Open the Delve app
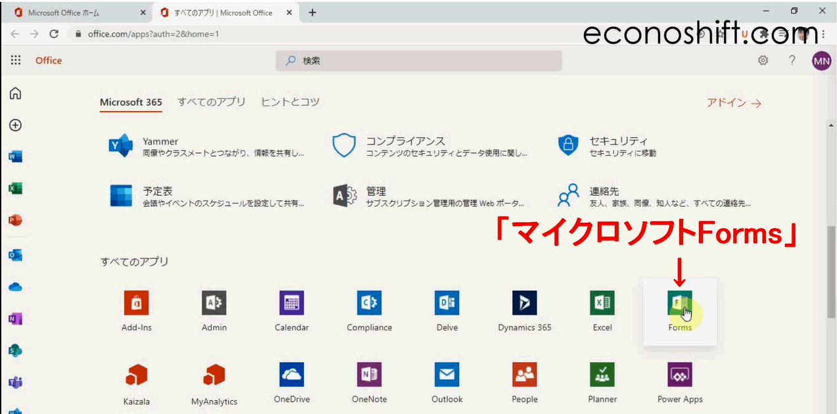837x414 pixels. point(446,303)
